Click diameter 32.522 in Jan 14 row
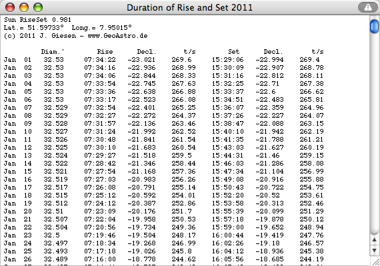Viewport: 380px width, 266px height. [55, 164]
